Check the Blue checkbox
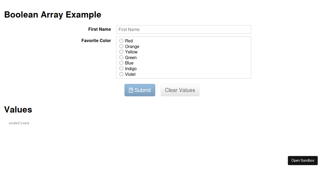The width and height of the screenshot is (324, 170). 121,63
